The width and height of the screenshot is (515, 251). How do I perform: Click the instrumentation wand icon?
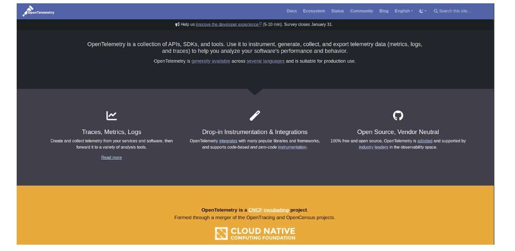tap(255, 116)
